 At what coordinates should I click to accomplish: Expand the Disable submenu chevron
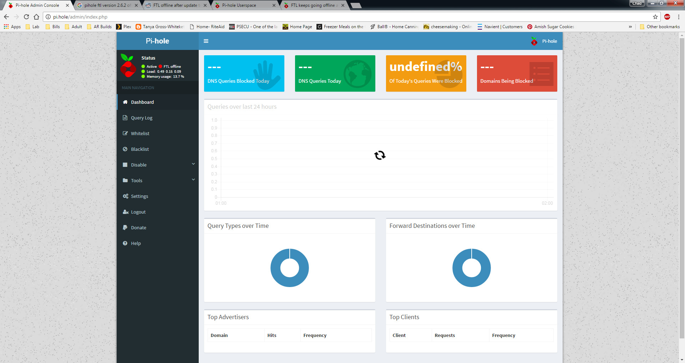tap(193, 164)
